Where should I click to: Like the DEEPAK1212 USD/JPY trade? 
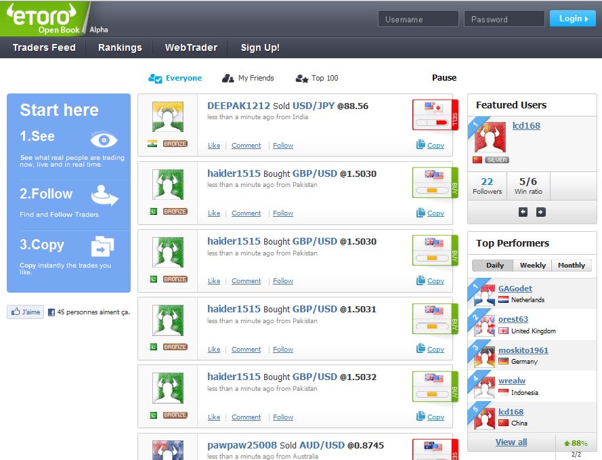coord(214,146)
